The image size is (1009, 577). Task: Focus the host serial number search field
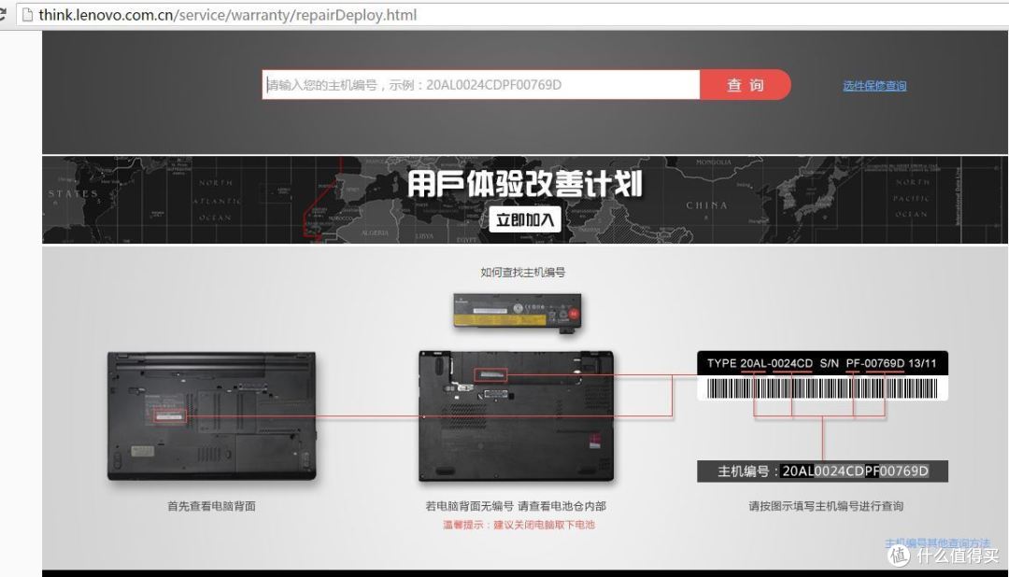click(x=481, y=85)
